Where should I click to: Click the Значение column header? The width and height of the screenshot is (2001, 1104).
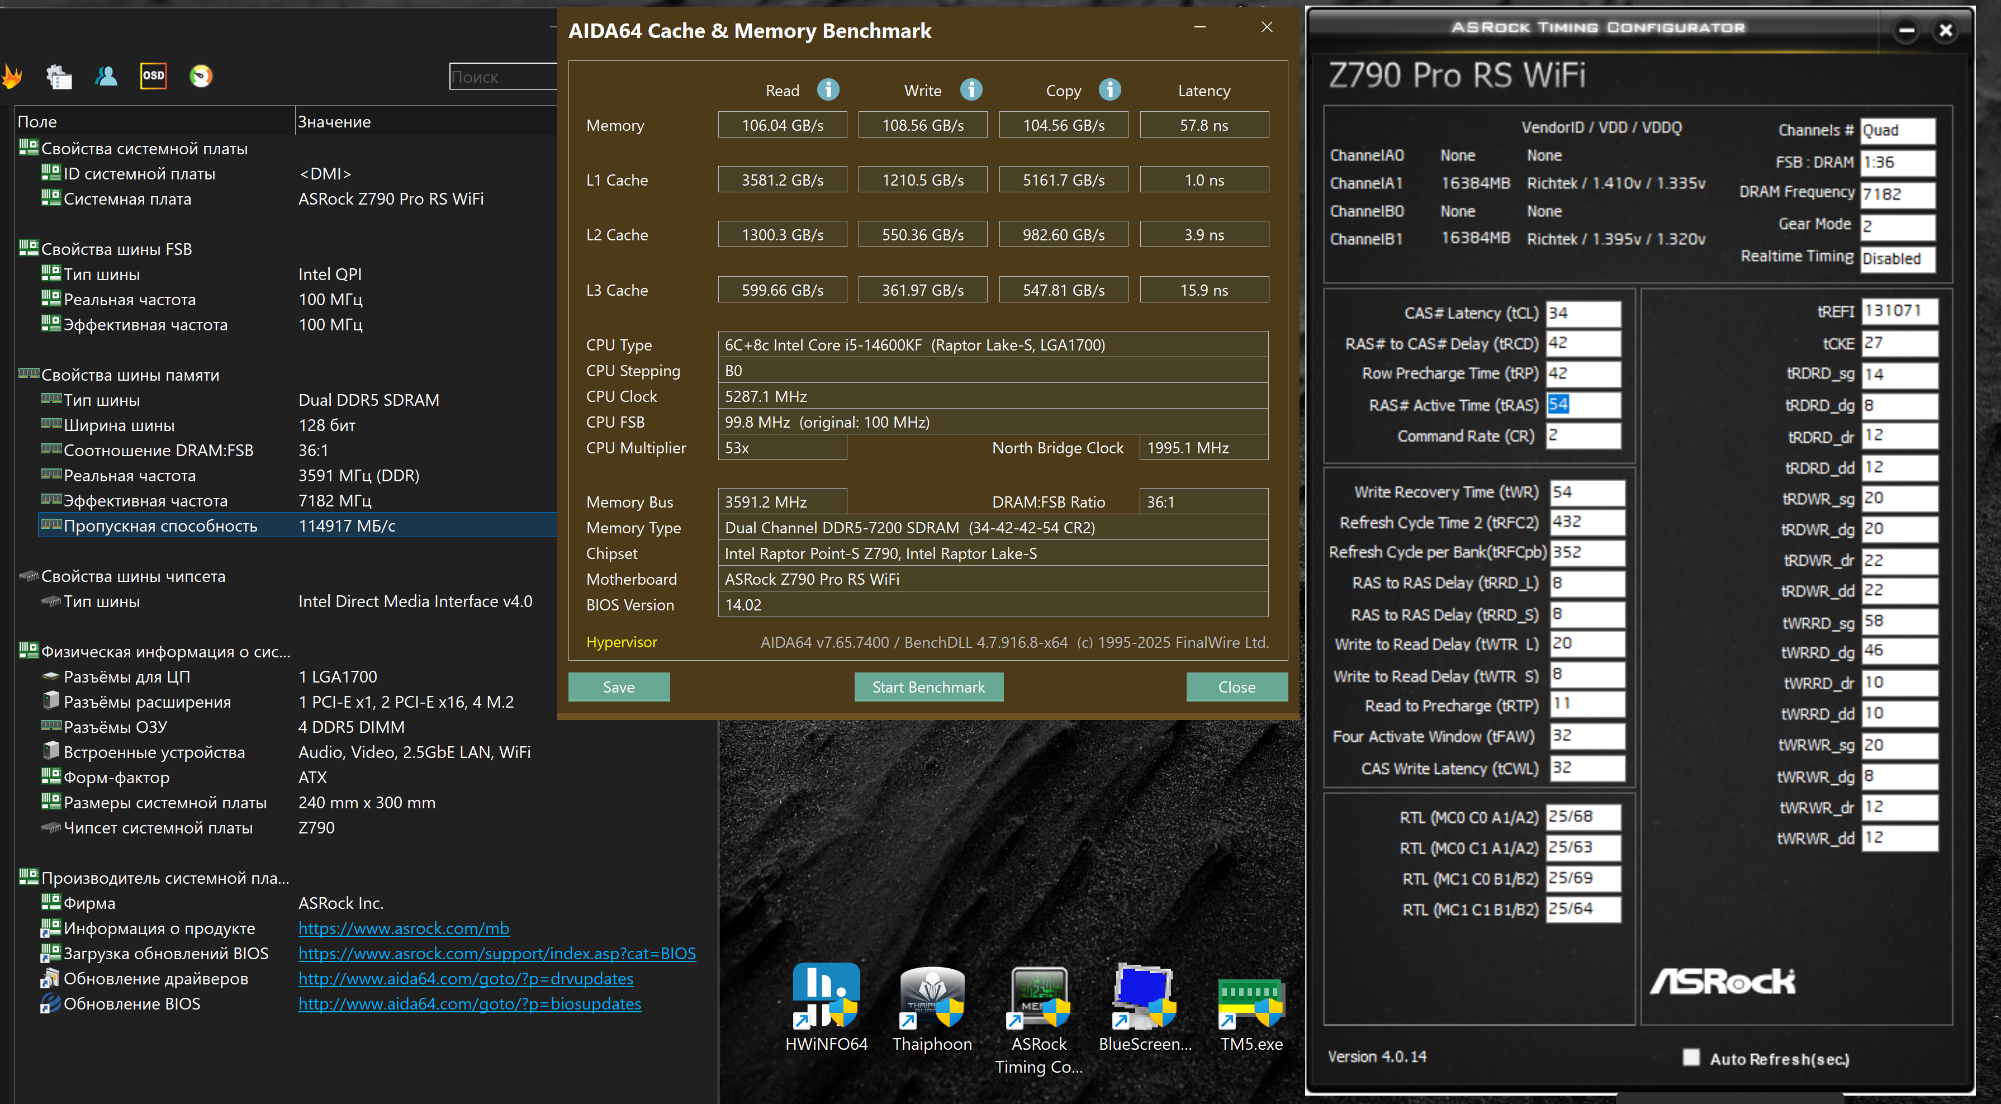[x=335, y=122]
